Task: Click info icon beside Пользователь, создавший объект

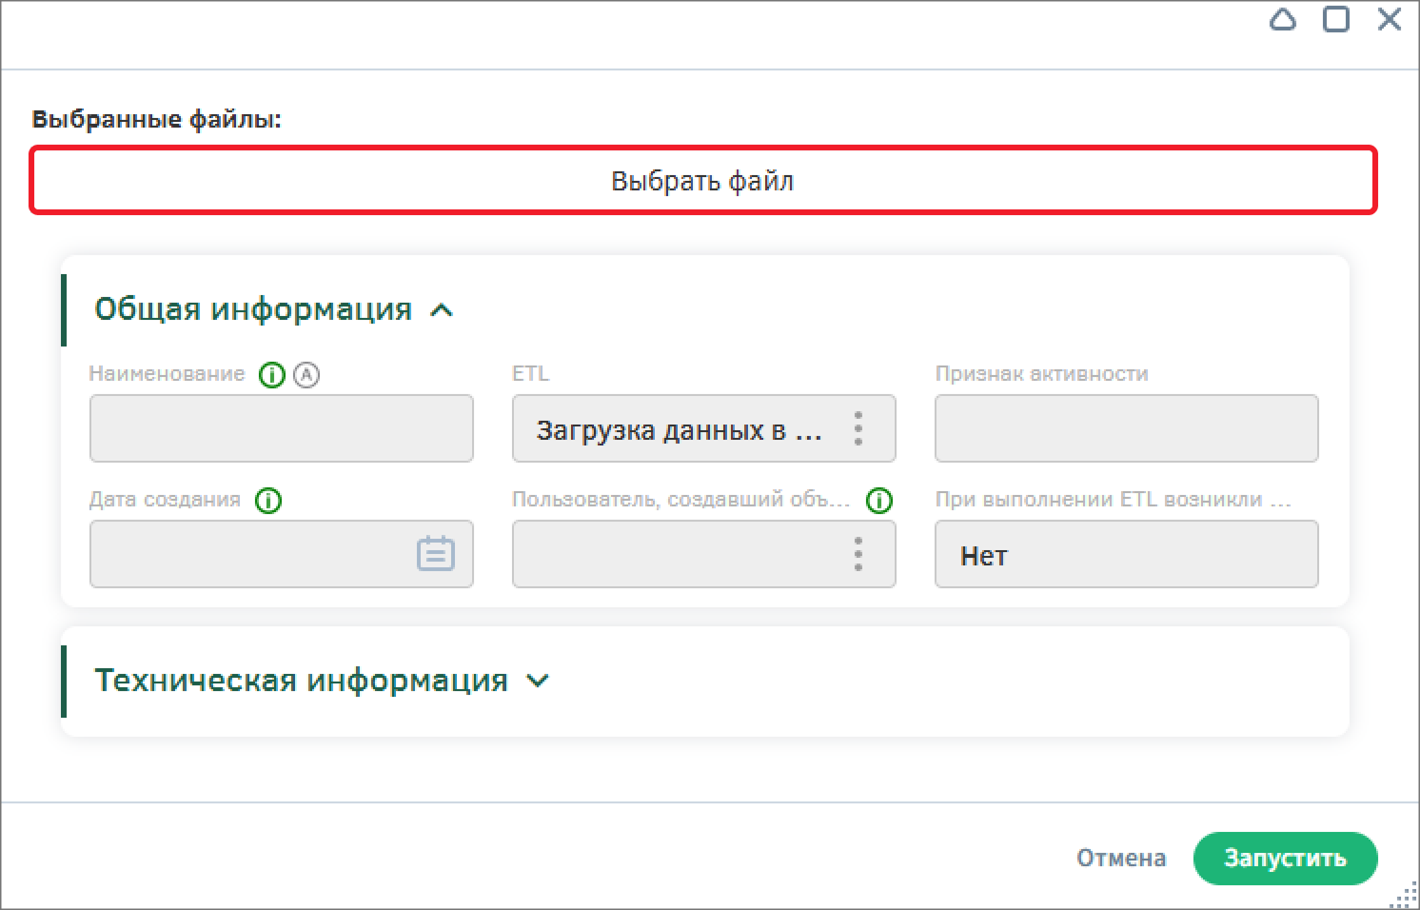Action: tap(879, 501)
